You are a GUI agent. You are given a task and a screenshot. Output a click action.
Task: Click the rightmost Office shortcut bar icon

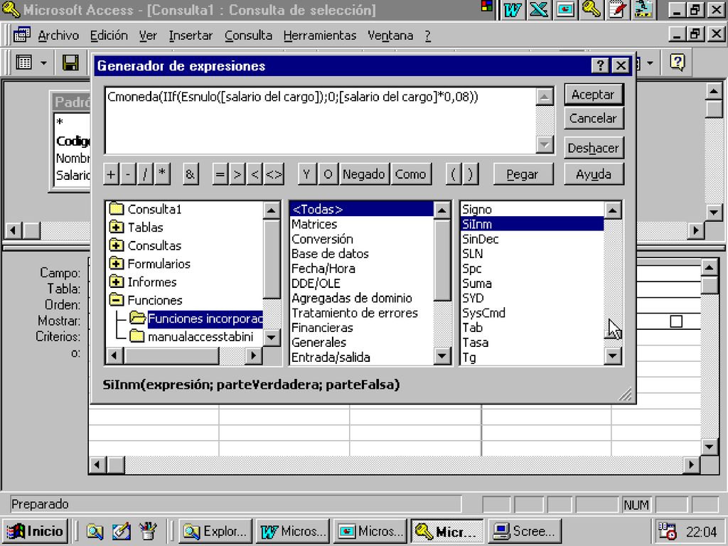pyautogui.click(x=643, y=10)
